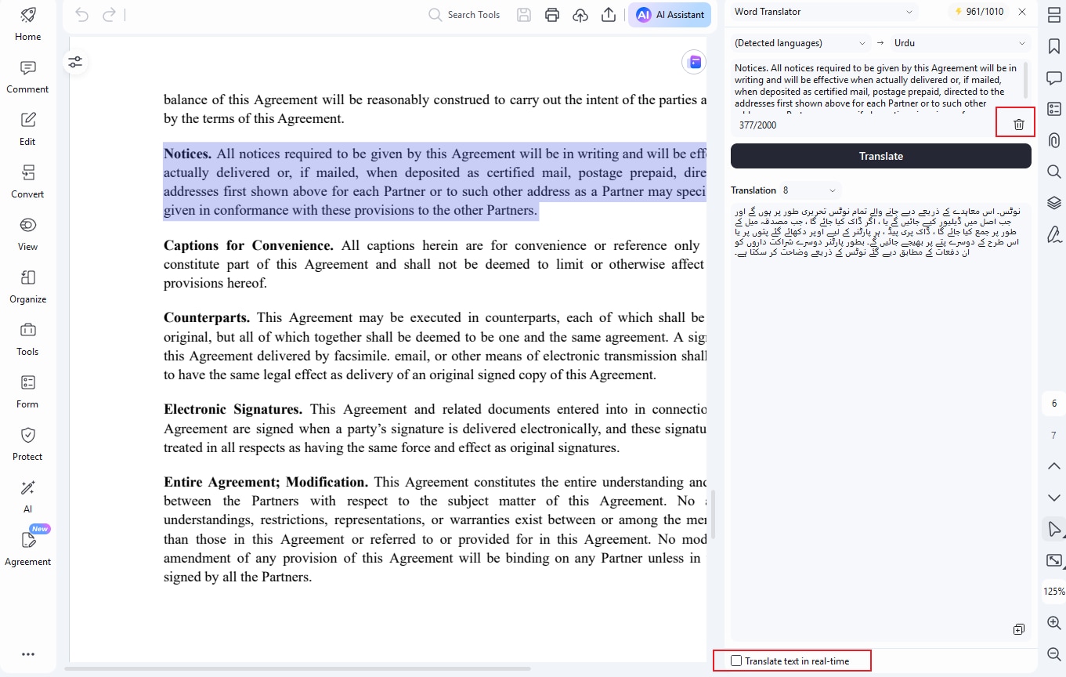The image size is (1066, 677).
Task: Zoom out with the minus magnifier
Action: [x=1054, y=653]
